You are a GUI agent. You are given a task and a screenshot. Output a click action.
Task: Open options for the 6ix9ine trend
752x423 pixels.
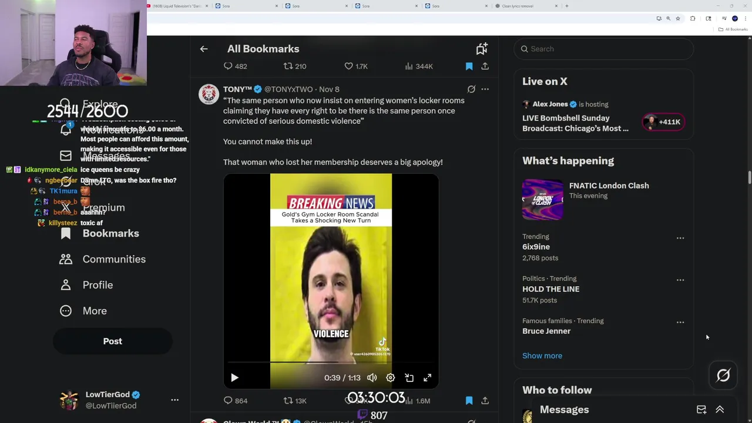(x=680, y=238)
